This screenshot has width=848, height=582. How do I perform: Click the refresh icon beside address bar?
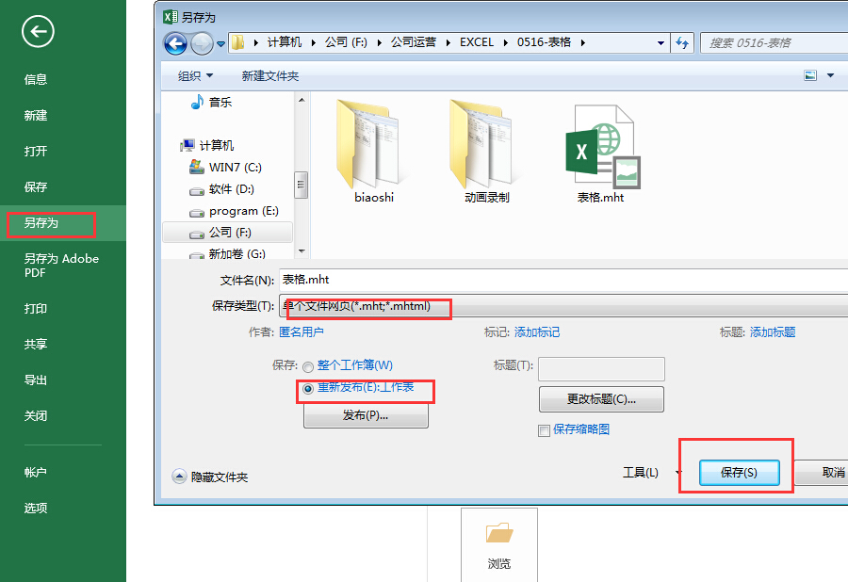pos(682,42)
